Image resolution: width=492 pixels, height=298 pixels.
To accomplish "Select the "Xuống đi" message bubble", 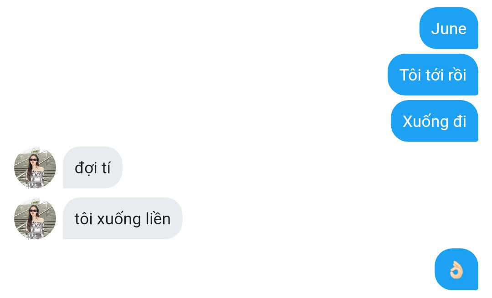I will tap(435, 121).
